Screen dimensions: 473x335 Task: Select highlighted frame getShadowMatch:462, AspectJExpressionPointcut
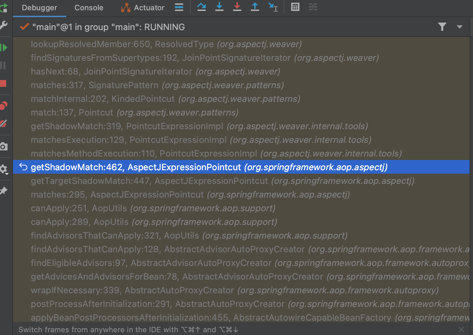pos(241,167)
